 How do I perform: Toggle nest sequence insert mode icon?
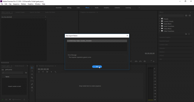(39, 72)
